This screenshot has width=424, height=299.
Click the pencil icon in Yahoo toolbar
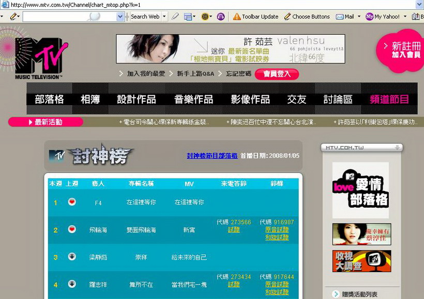pyautogui.click(x=13, y=17)
